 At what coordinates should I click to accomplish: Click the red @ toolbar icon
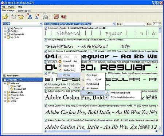pos(56,17)
